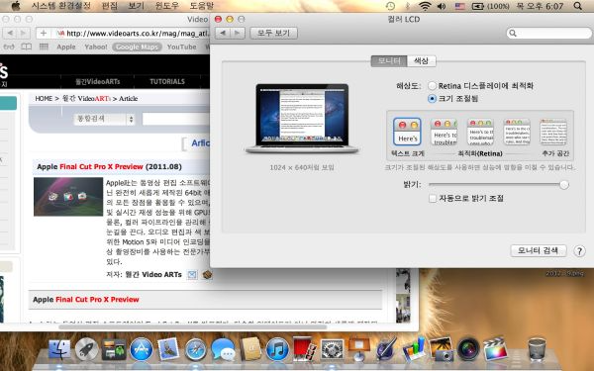Open 통합검색 dropdown on webpage
This screenshot has width=594, height=371.
click(x=105, y=119)
